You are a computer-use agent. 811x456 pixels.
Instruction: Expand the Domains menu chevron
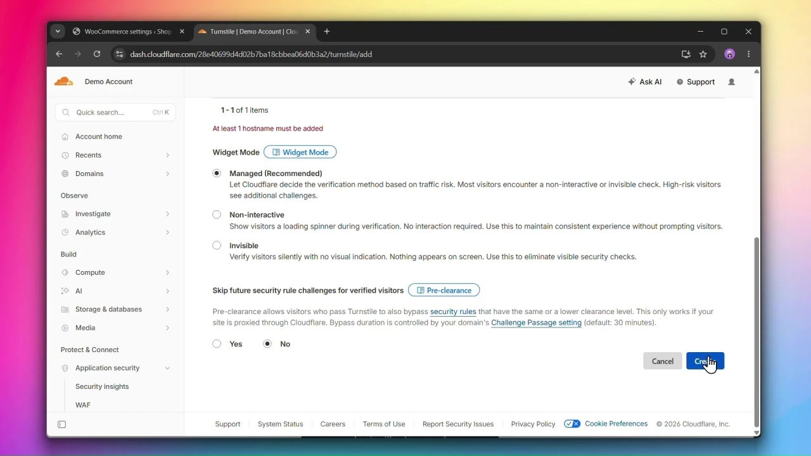(x=167, y=174)
